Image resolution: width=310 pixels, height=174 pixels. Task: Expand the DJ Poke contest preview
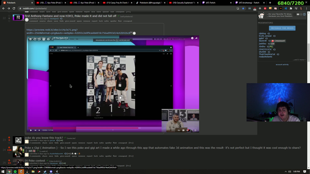(27, 164)
